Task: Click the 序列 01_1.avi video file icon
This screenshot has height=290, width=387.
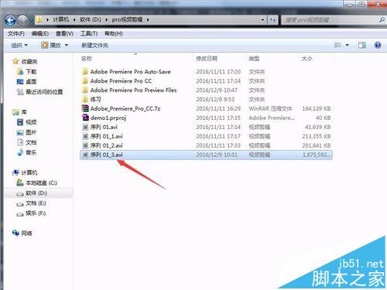Action: (85, 136)
